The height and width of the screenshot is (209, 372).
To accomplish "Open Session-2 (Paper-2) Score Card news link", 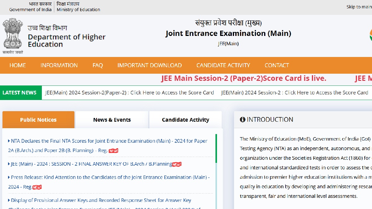I will point(130,93).
